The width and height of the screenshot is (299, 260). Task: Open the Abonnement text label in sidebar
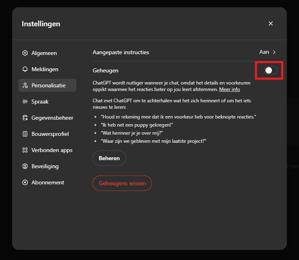point(48,182)
